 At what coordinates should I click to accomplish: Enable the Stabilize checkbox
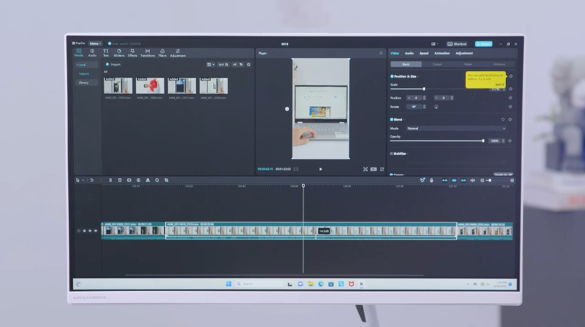coord(392,154)
